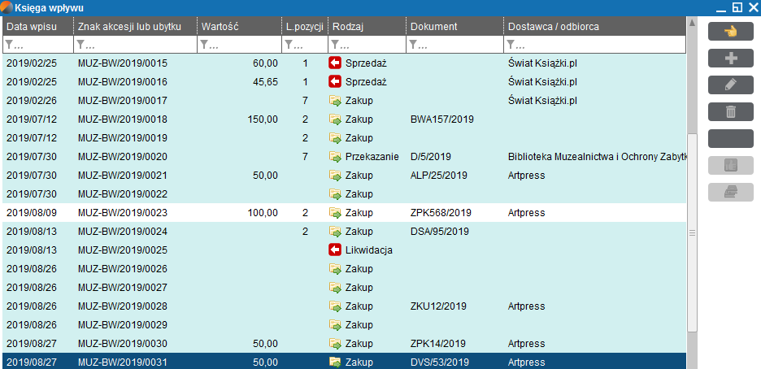Sort by the Data wpisu column header
The height and width of the screenshot is (369, 761).
pyautogui.click(x=38, y=27)
